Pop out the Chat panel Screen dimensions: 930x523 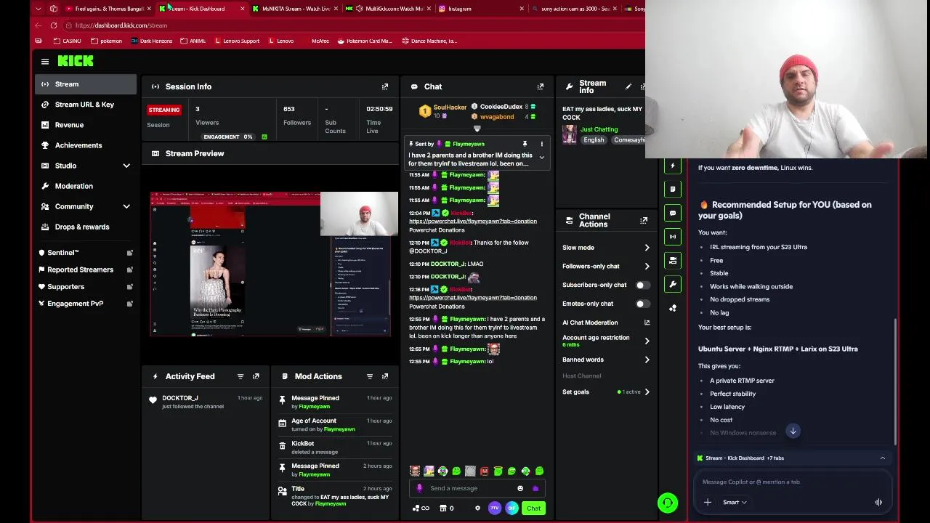point(541,86)
